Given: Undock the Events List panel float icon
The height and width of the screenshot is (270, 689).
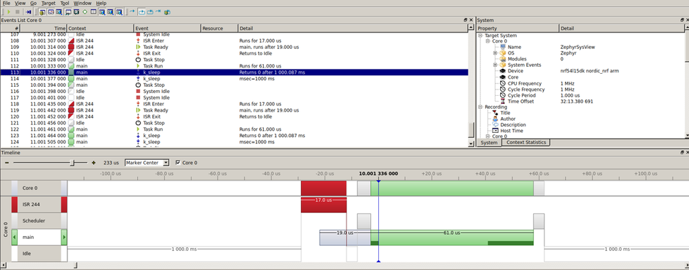Looking at the screenshot, I should pos(465,20).
